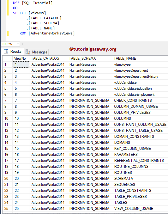168x214 pixels.
Task: Select the DOMAIN_CONSTRAINTS cell
Action: pyautogui.click(x=140, y=137)
